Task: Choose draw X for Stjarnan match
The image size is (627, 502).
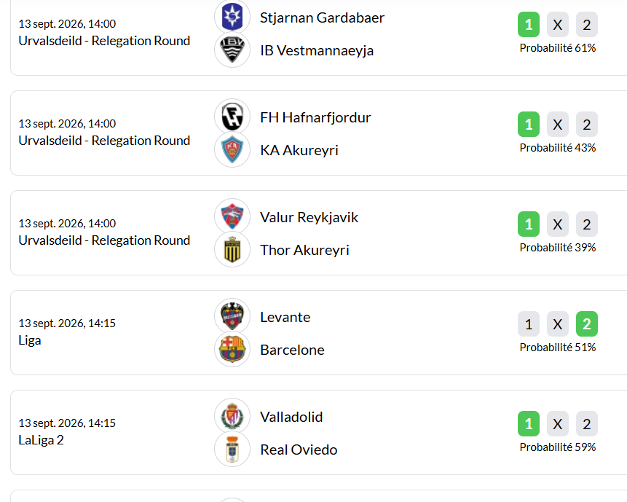Action: point(557,24)
